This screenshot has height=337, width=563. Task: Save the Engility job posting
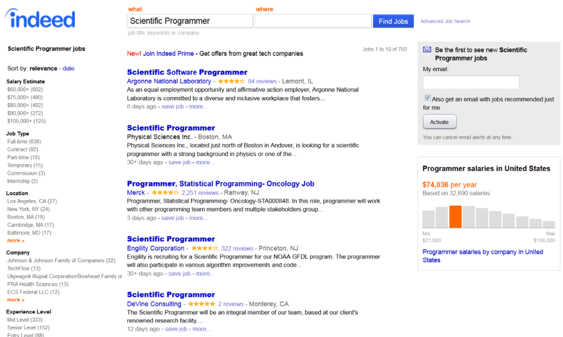(180, 274)
